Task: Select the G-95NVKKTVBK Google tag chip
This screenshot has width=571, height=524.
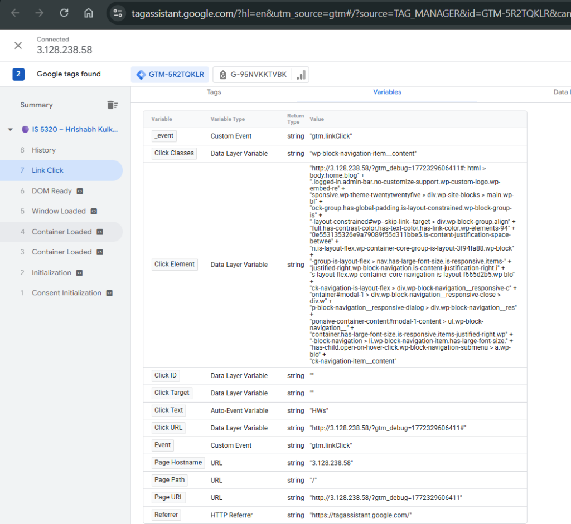Action: tap(253, 75)
